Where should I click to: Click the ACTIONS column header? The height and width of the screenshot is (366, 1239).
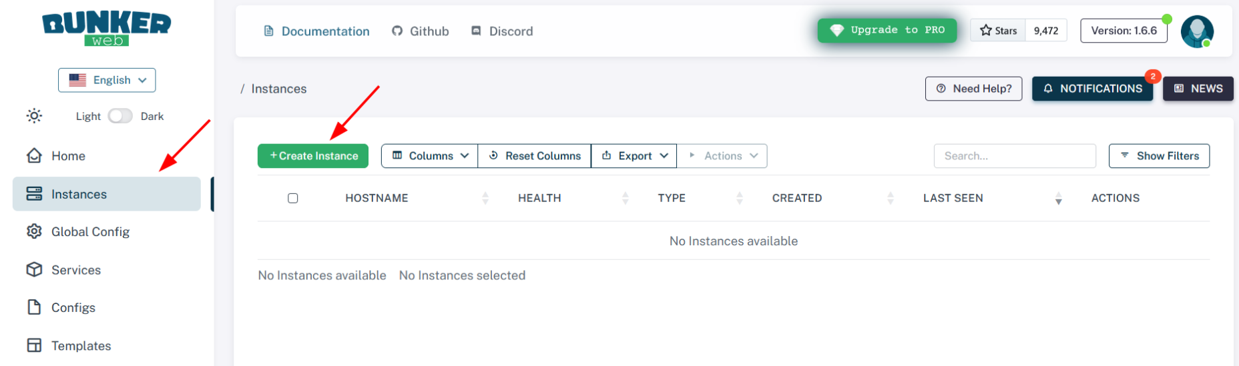[x=1116, y=198]
